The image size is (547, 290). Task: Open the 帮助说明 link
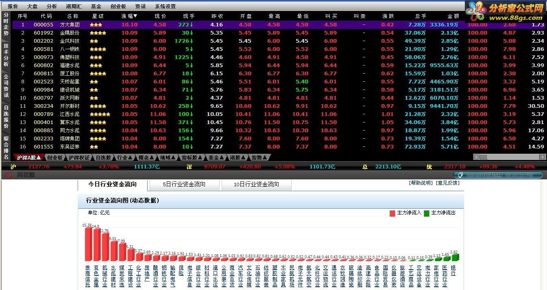421,183
